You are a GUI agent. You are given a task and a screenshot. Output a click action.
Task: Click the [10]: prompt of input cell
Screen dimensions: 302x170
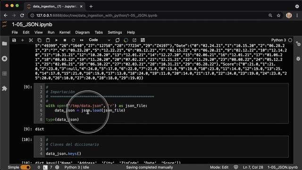tap(26, 140)
